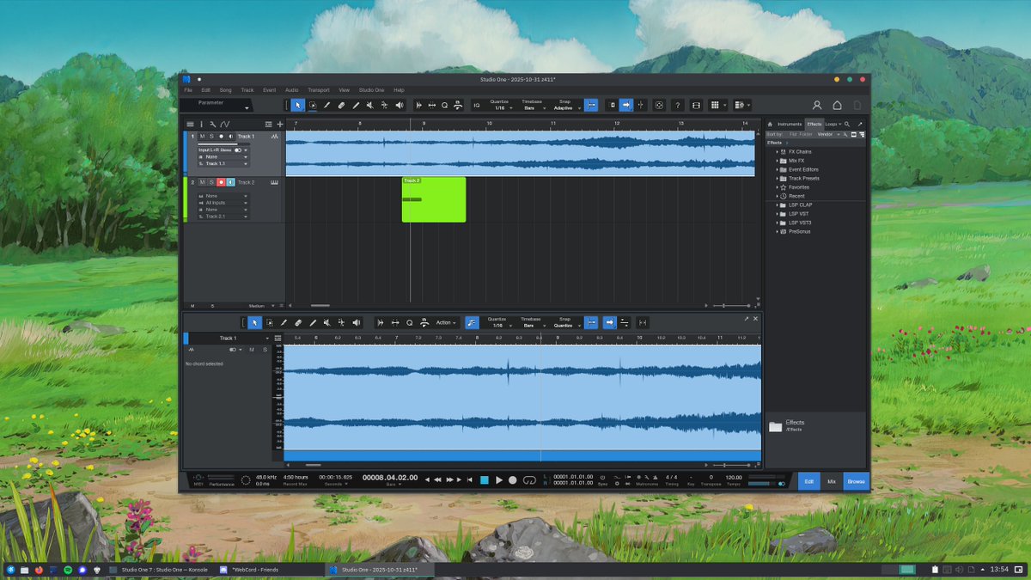
Task: Click the Action menu in the editor
Action: (x=446, y=322)
